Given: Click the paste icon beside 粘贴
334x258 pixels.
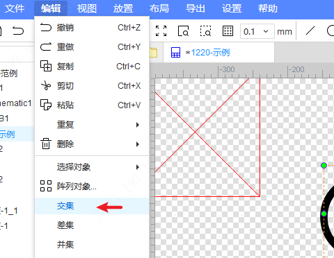Looking at the screenshot, I should [46, 105].
